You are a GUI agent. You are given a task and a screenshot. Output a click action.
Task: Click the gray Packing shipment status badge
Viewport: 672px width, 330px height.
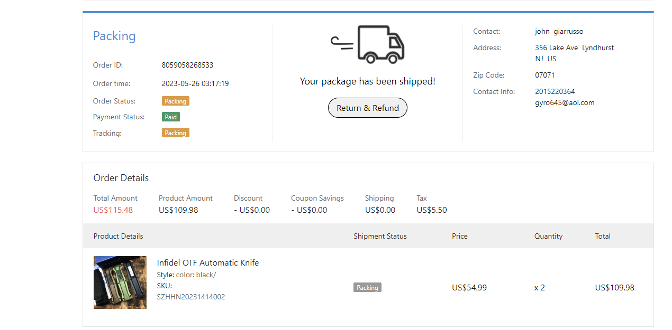coord(367,288)
